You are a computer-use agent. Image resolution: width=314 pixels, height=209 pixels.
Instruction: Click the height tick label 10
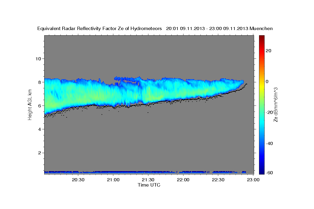(38, 59)
